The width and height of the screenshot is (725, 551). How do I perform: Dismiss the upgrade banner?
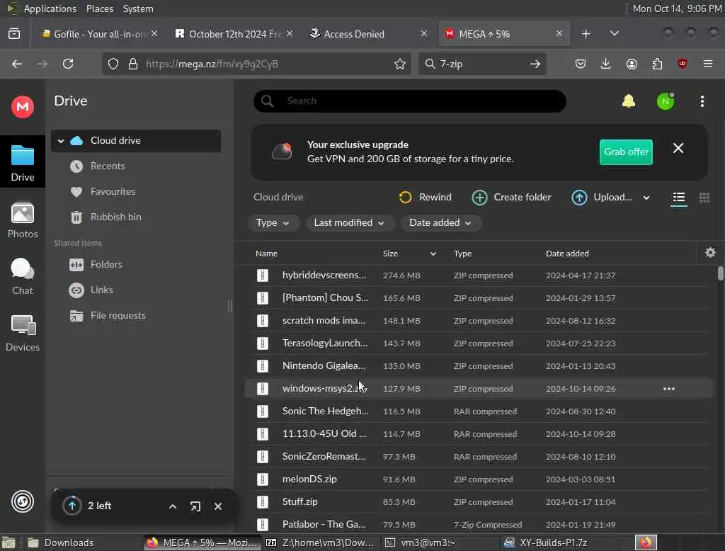coord(678,148)
